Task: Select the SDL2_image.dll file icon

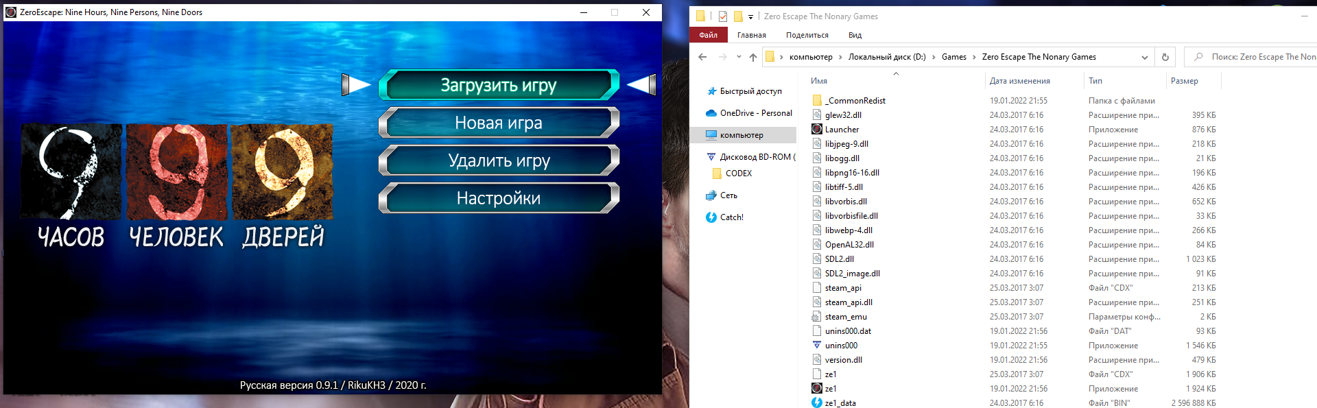Action: tap(817, 274)
